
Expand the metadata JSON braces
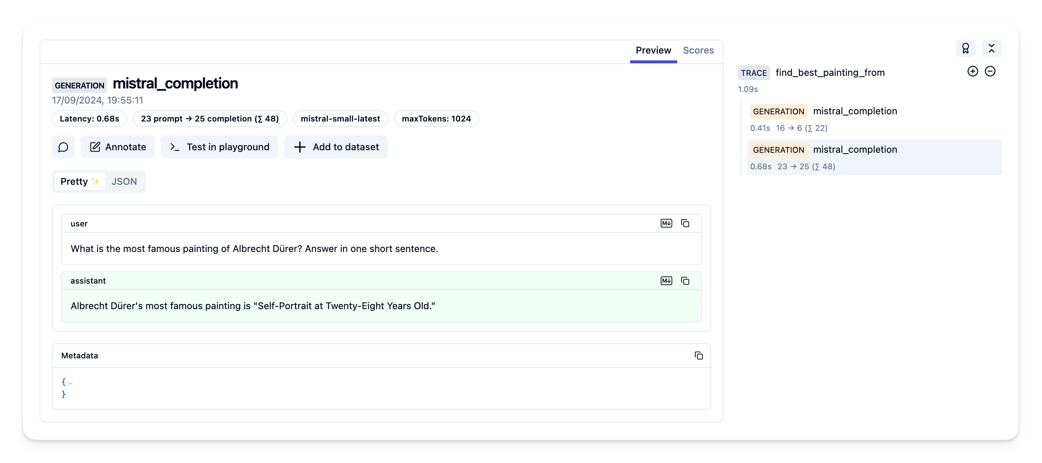(x=70, y=382)
